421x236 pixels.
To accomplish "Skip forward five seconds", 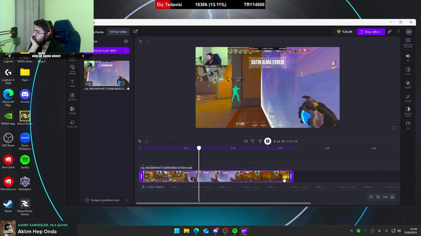I will (260, 141).
